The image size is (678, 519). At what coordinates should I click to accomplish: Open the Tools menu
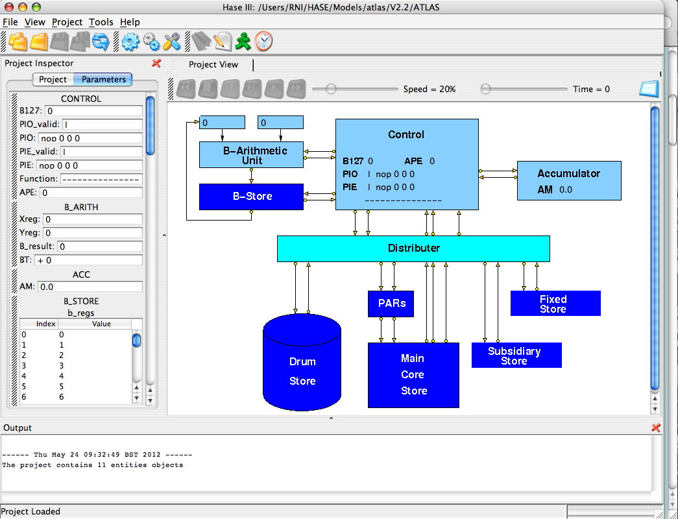click(101, 21)
